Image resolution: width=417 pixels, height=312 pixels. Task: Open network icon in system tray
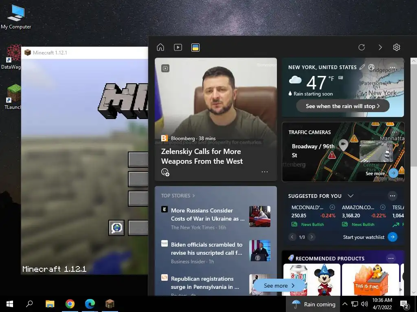coord(355,304)
